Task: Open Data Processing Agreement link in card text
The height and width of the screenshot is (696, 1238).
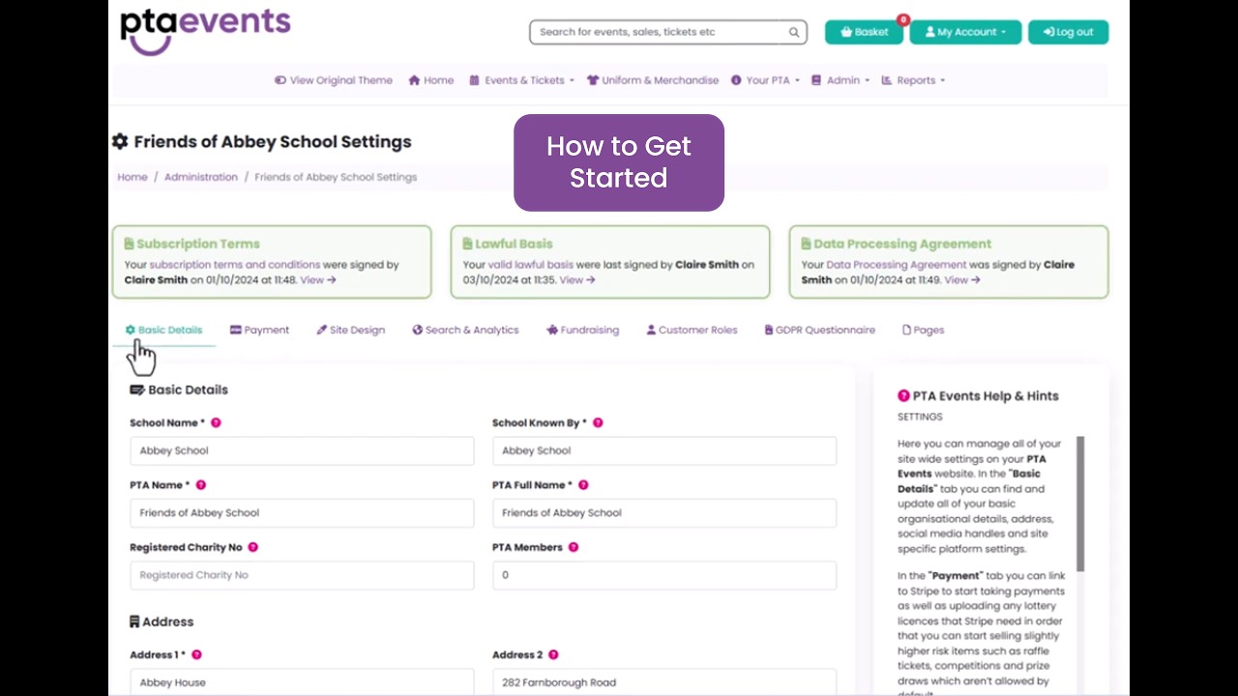Action: pos(897,264)
